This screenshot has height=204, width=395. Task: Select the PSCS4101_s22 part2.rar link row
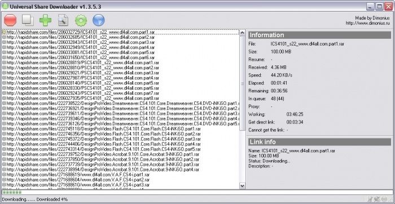point(120,68)
